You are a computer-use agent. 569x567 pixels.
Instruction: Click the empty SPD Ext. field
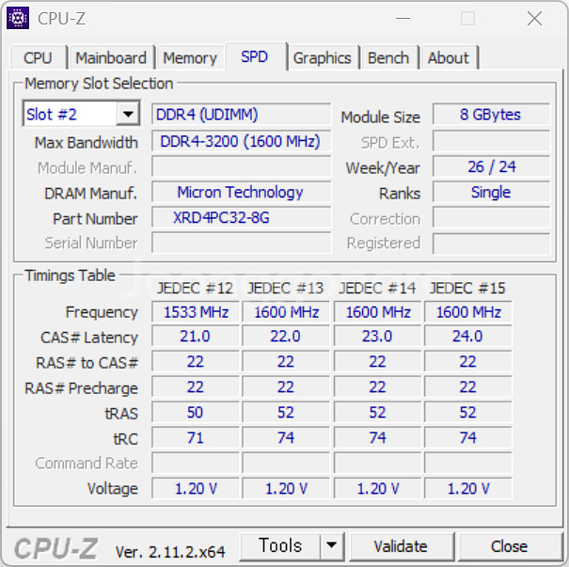(491, 141)
